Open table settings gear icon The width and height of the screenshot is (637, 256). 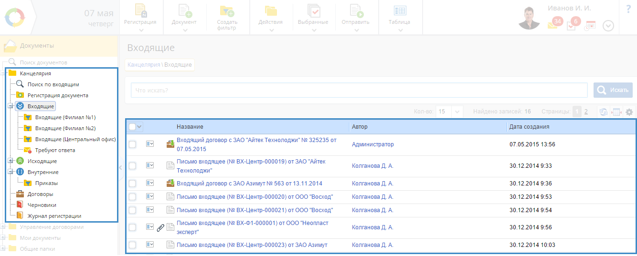[x=629, y=112]
